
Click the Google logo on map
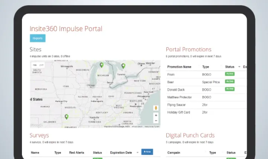(36, 125)
